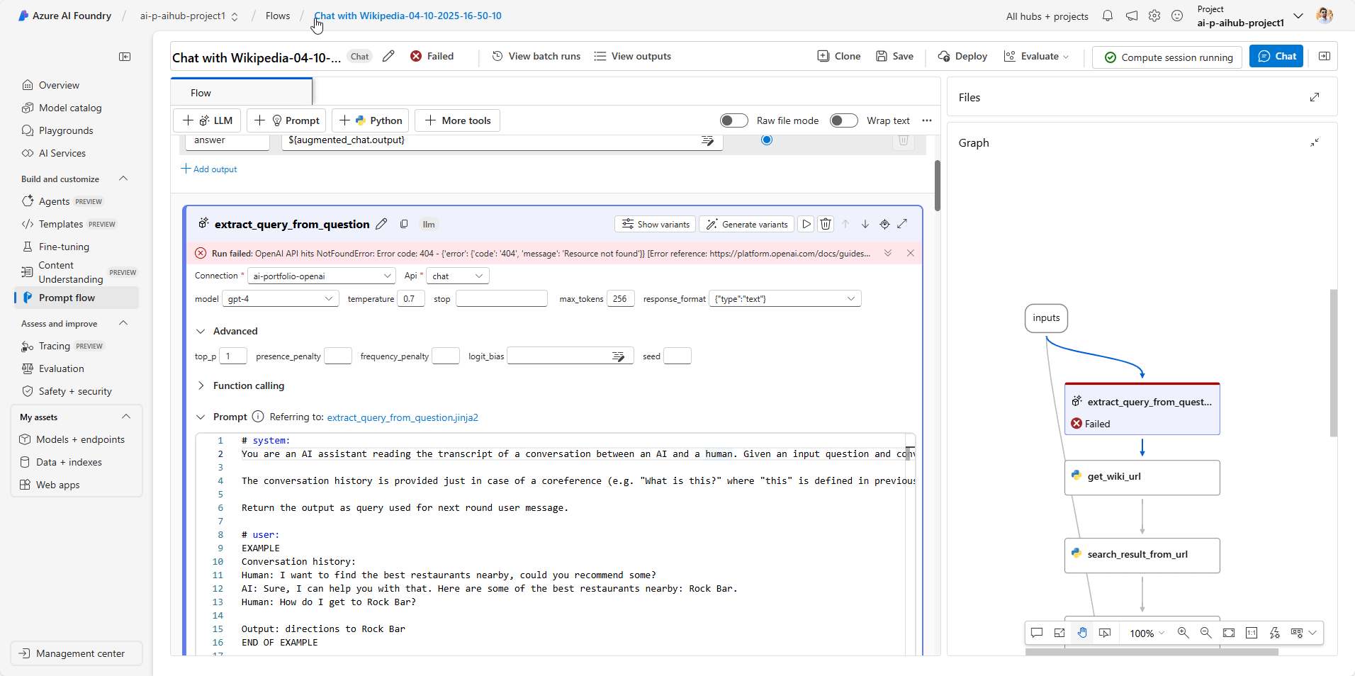Collapse My assets group
The height and width of the screenshot is (676, 1355).
click(126, 417)
